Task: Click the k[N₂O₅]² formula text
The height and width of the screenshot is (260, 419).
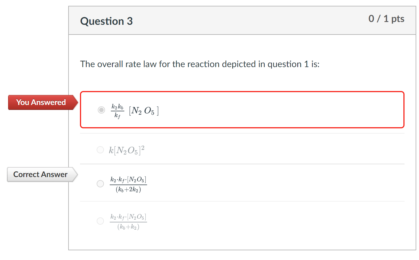Action: [x=126, y=150]
